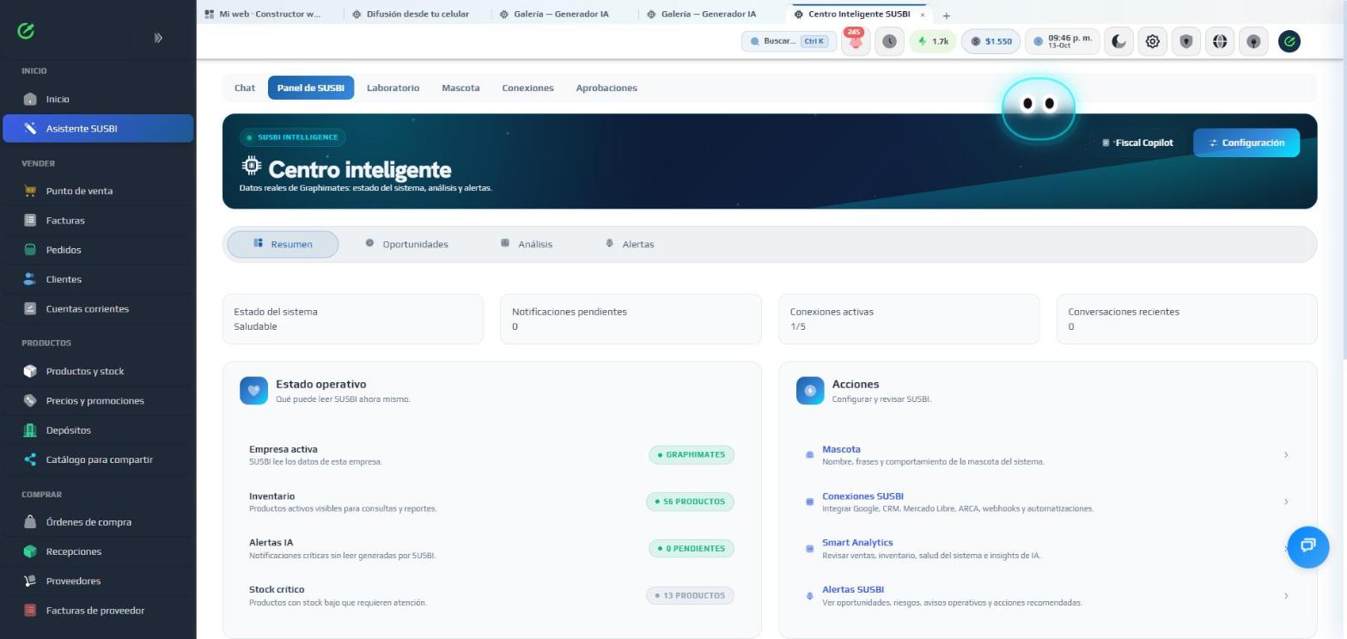Viewport: 1347px width, 639px height.
Task: Click the Configuración button
Action: pyautogui.click(x=1246, y=143)
